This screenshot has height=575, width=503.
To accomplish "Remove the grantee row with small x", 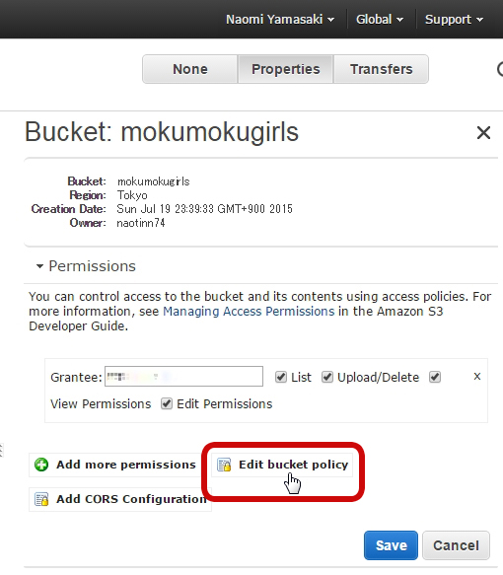I will [477, 376].
